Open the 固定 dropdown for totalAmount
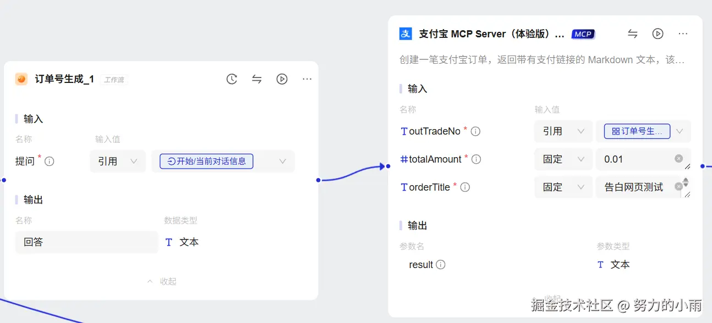712x323 pixels. pos(563,159)
